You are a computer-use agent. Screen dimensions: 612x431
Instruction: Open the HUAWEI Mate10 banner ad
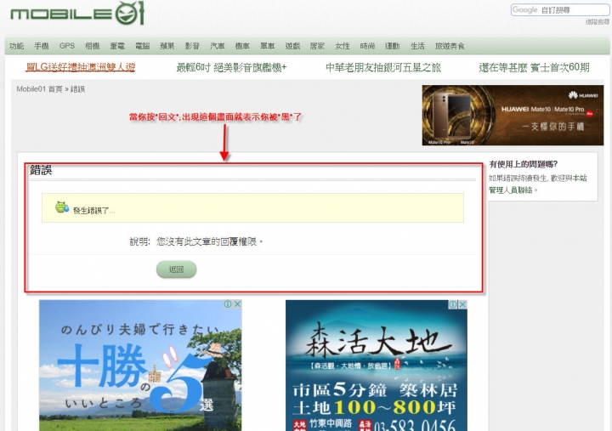(513, 115)
